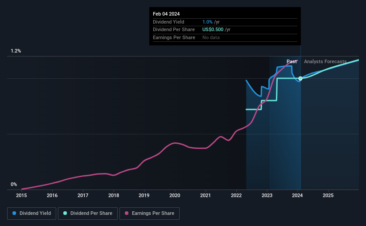
Task: Click the Feb 04 2024 tooltip date
Action: 166,14
